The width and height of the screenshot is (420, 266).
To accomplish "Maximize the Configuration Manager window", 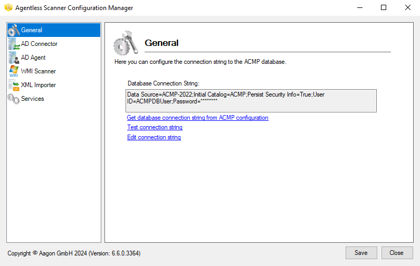I will 384,8.
